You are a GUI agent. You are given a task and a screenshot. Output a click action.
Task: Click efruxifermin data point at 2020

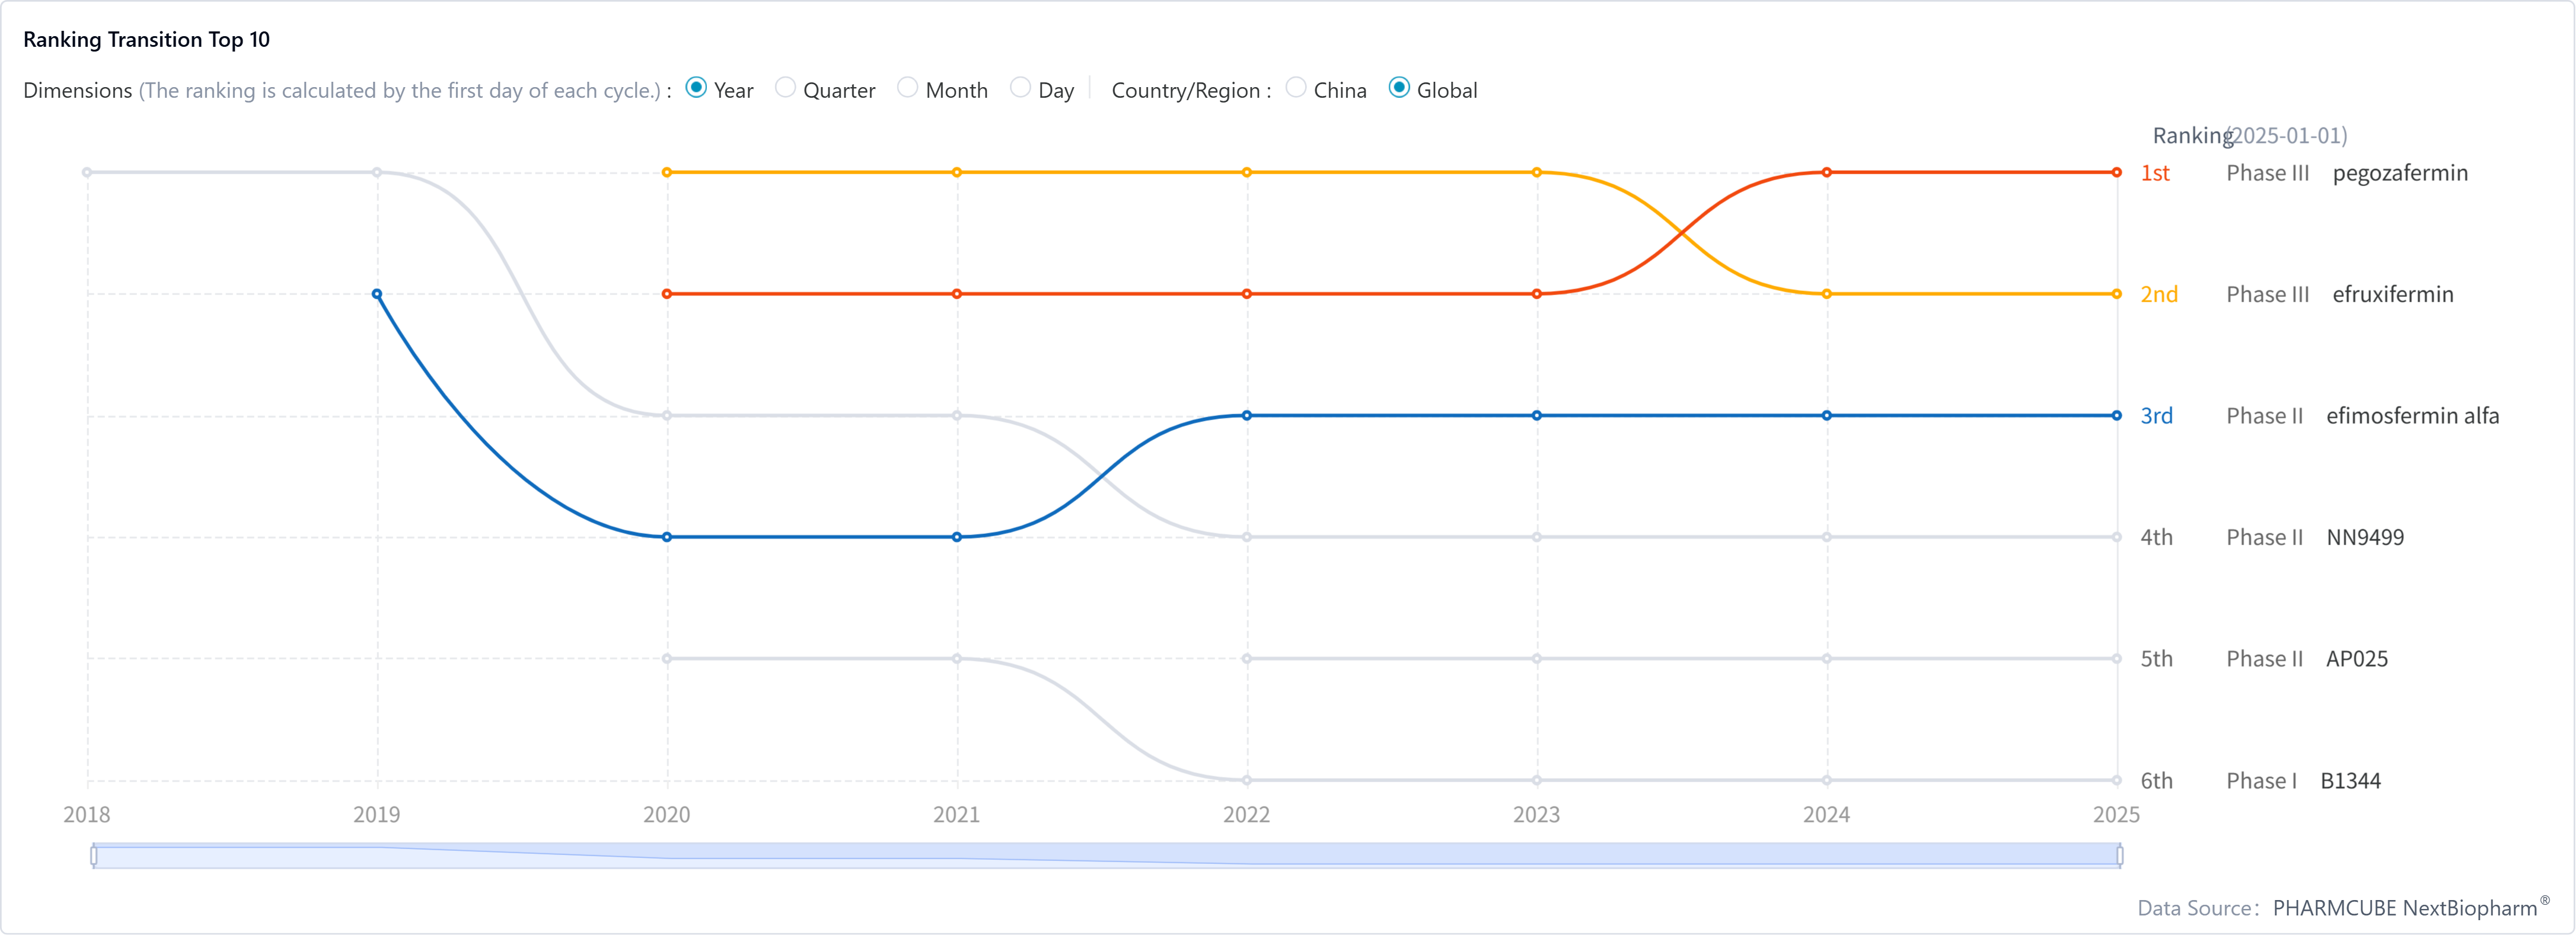point(667,173)
